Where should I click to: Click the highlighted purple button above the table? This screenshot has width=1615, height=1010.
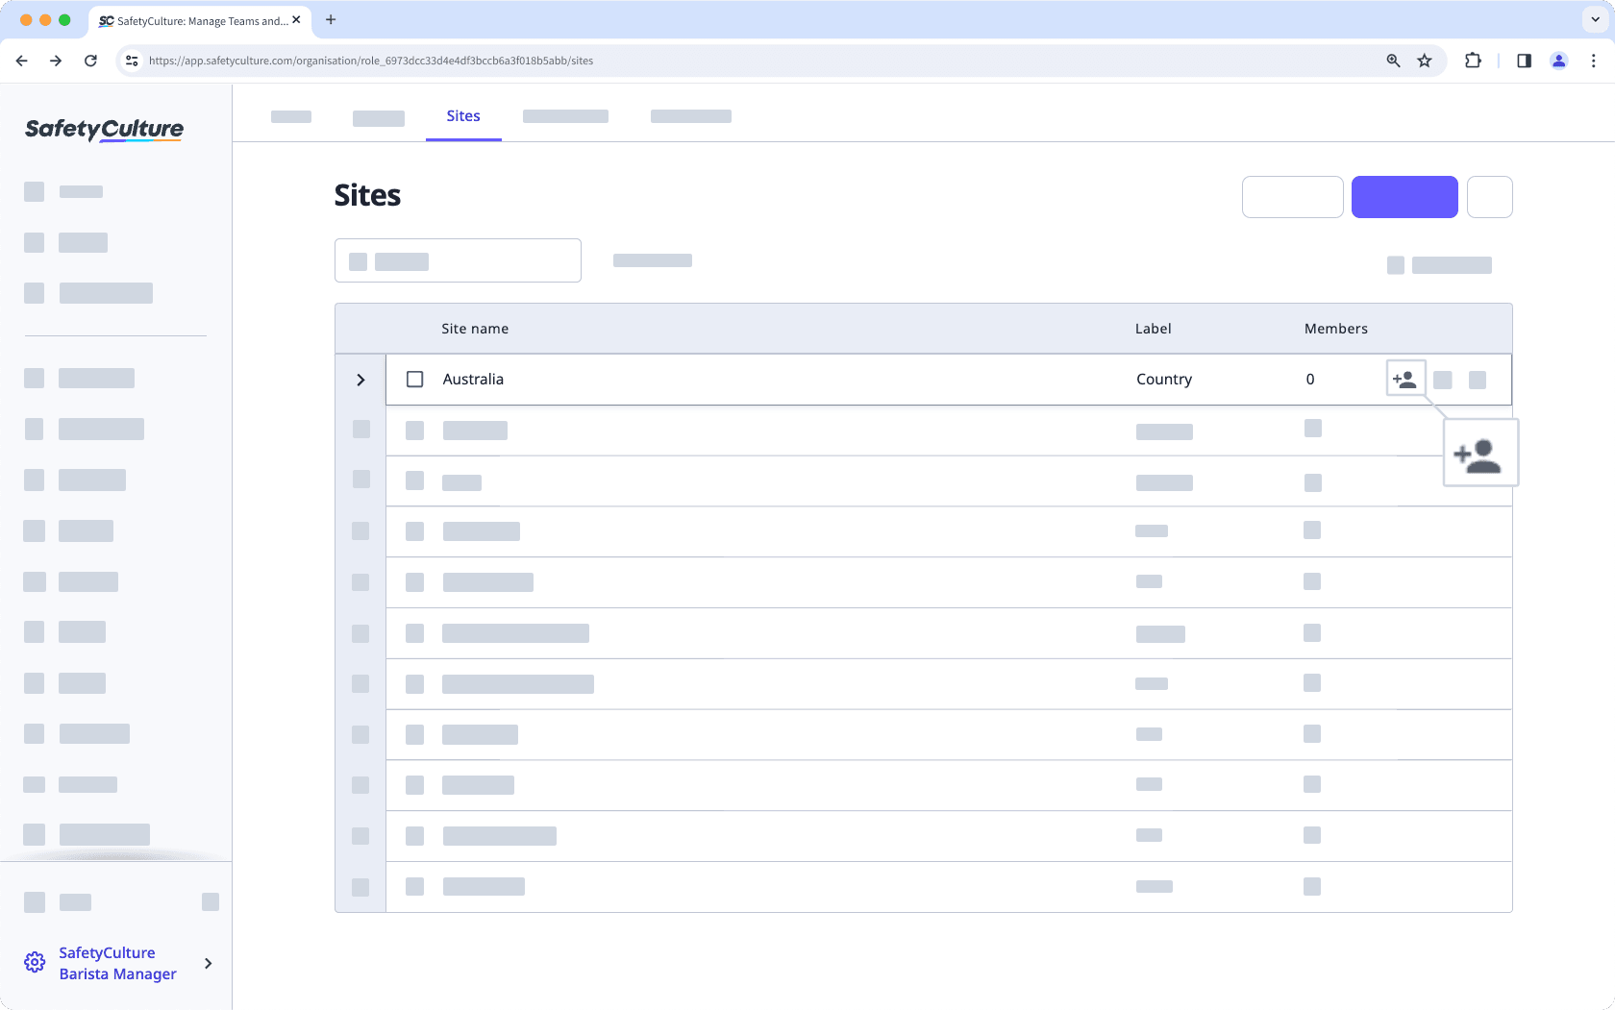(1404, 196)
